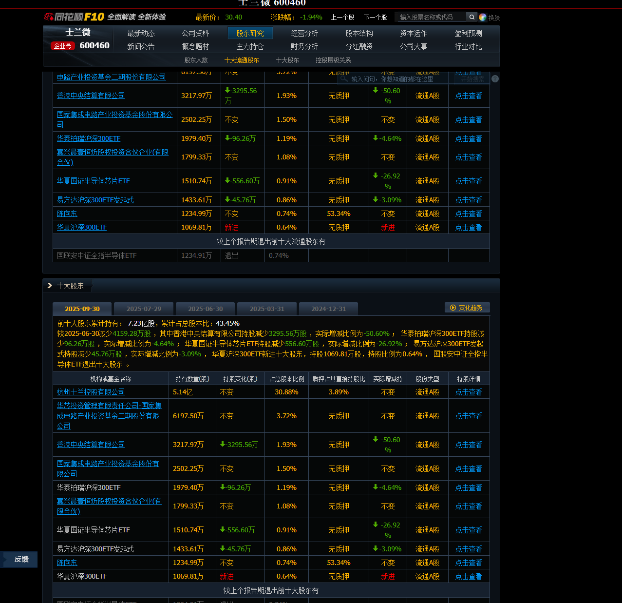This screenshot has width=622, height=603.
Task: Open 陈向东 link in 十大股东 table
Action: tap(67, 563)
